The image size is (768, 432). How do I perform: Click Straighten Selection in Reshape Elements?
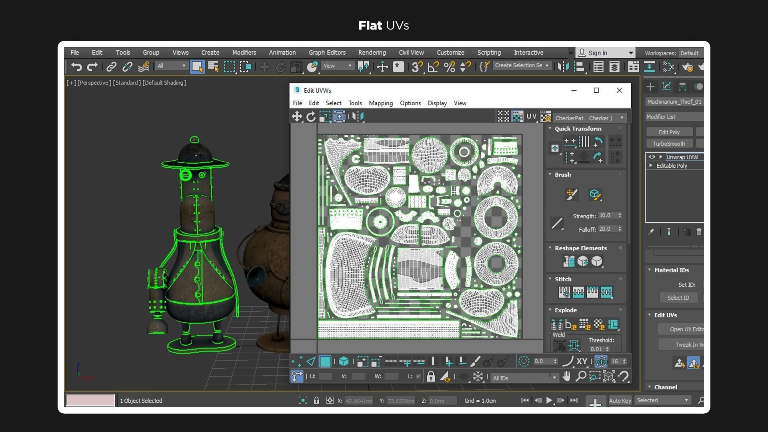(x=569, y=261)
